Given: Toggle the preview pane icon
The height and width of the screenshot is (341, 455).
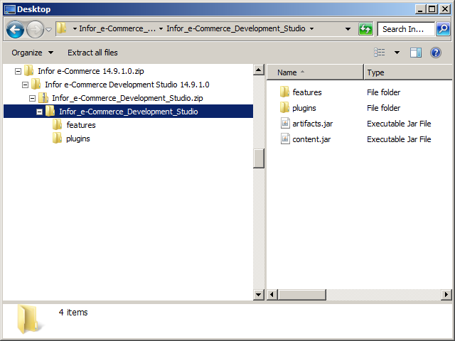Looking at the screenshot, I should click(x=416, y=53).
